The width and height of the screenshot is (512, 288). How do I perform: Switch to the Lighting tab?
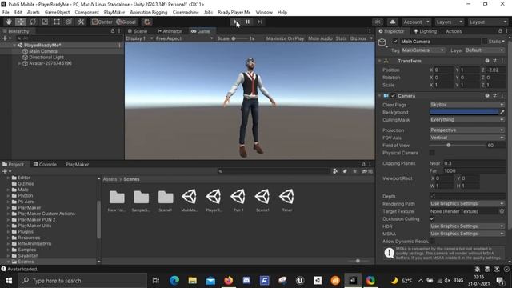point(425,31)
